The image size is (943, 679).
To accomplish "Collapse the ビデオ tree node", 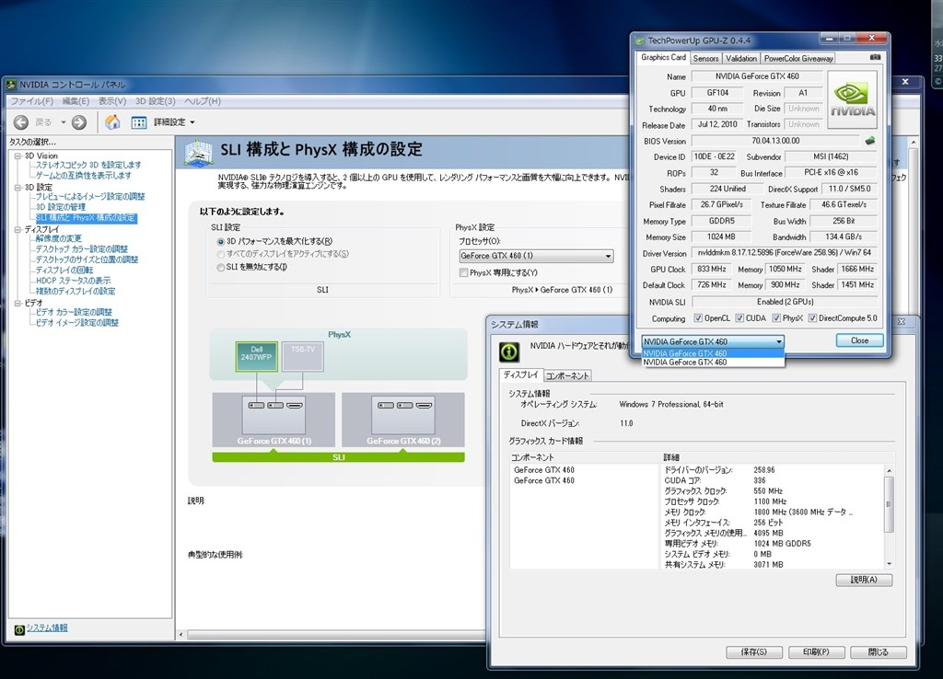I will (x=17, y=304).
